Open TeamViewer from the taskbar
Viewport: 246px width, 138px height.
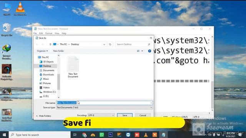pos(128,135)
